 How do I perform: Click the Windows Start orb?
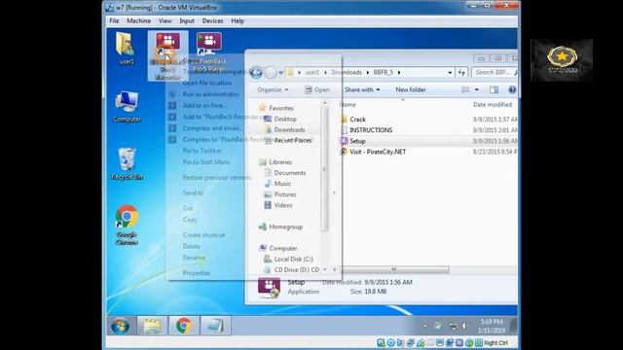click(121, 326)
